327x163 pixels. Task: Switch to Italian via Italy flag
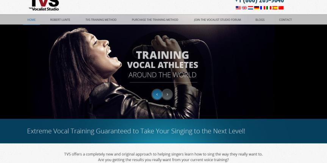[269, 8]
